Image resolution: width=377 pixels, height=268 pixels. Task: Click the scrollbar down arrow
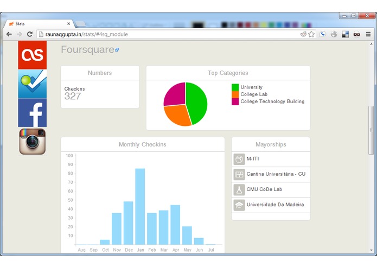[x=371, y=250]
